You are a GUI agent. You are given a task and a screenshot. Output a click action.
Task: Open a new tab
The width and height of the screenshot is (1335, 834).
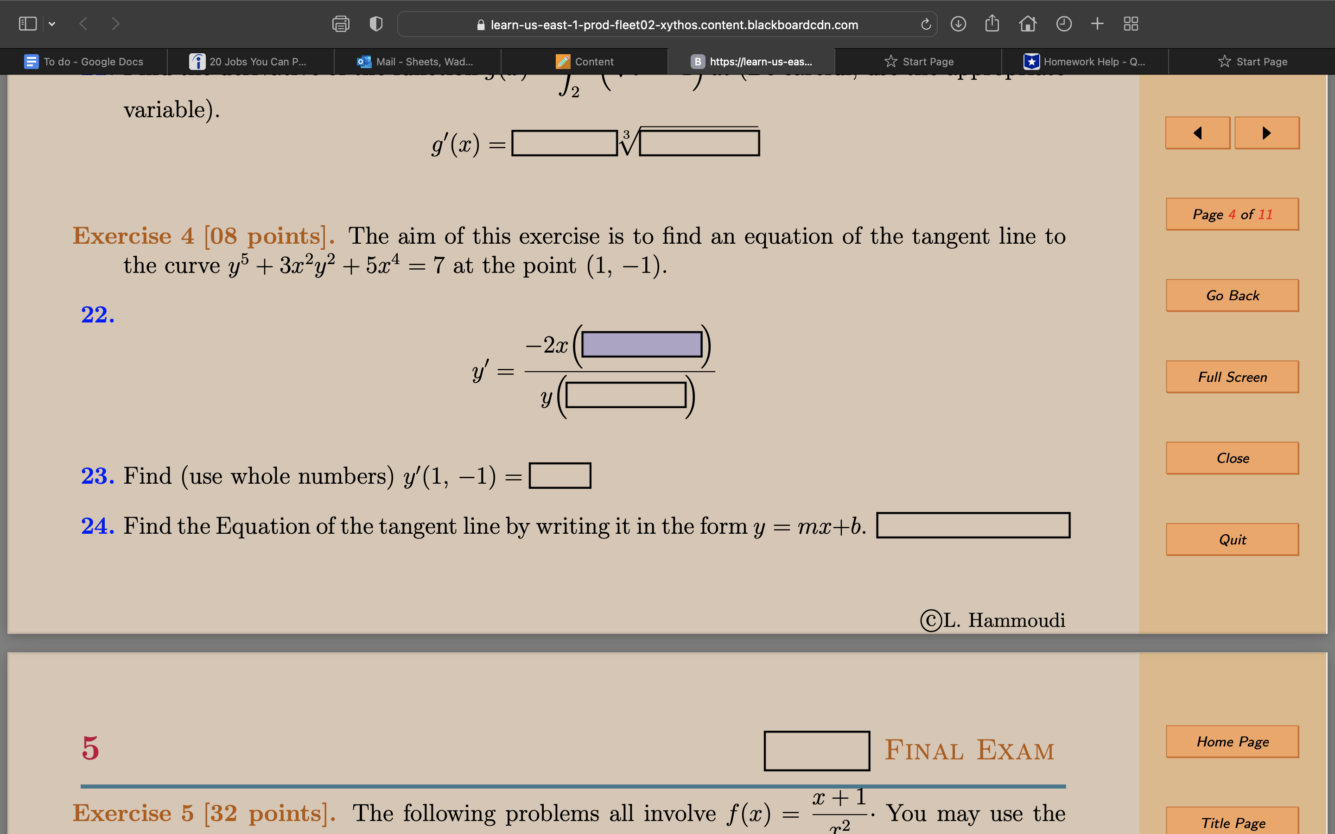(1097, 23)
